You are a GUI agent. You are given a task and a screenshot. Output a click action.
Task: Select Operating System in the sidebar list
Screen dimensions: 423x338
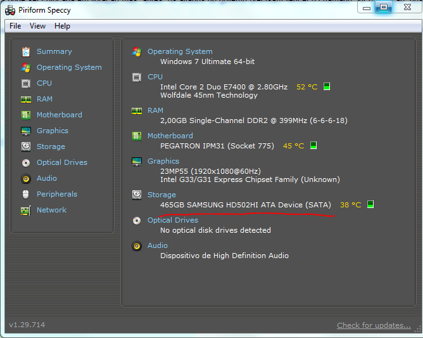coord(69,67)
